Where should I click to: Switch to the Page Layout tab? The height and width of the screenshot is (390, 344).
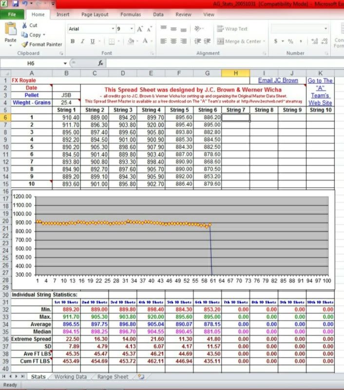[95, 15]
